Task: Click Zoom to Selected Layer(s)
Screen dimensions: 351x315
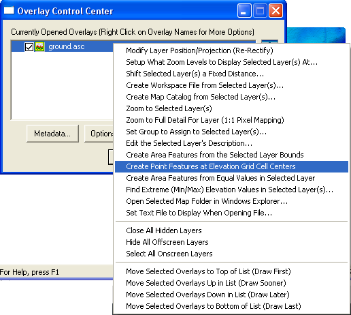Action: coord(231,108)
